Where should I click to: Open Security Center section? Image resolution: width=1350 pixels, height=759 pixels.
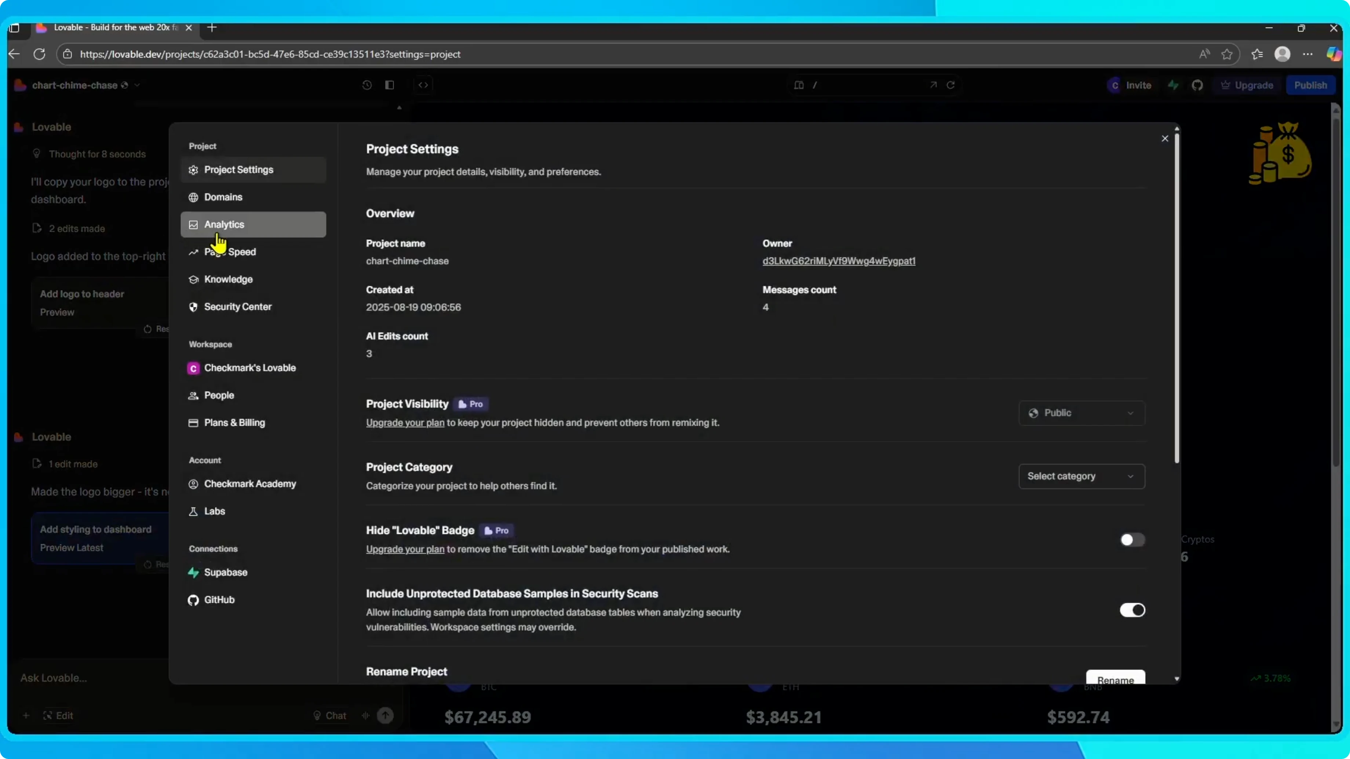(x=253, y=307)
